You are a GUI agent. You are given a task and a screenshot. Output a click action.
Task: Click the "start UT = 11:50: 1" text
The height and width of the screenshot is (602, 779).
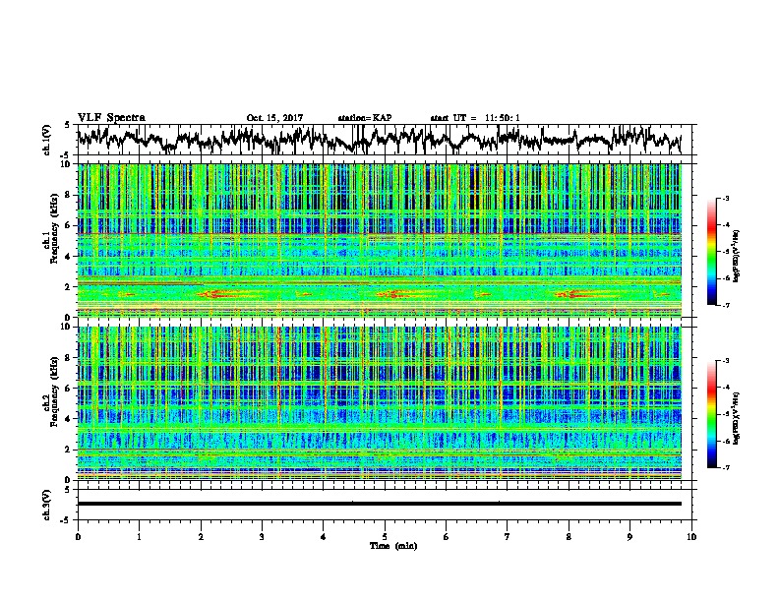[x=475, y=118]
